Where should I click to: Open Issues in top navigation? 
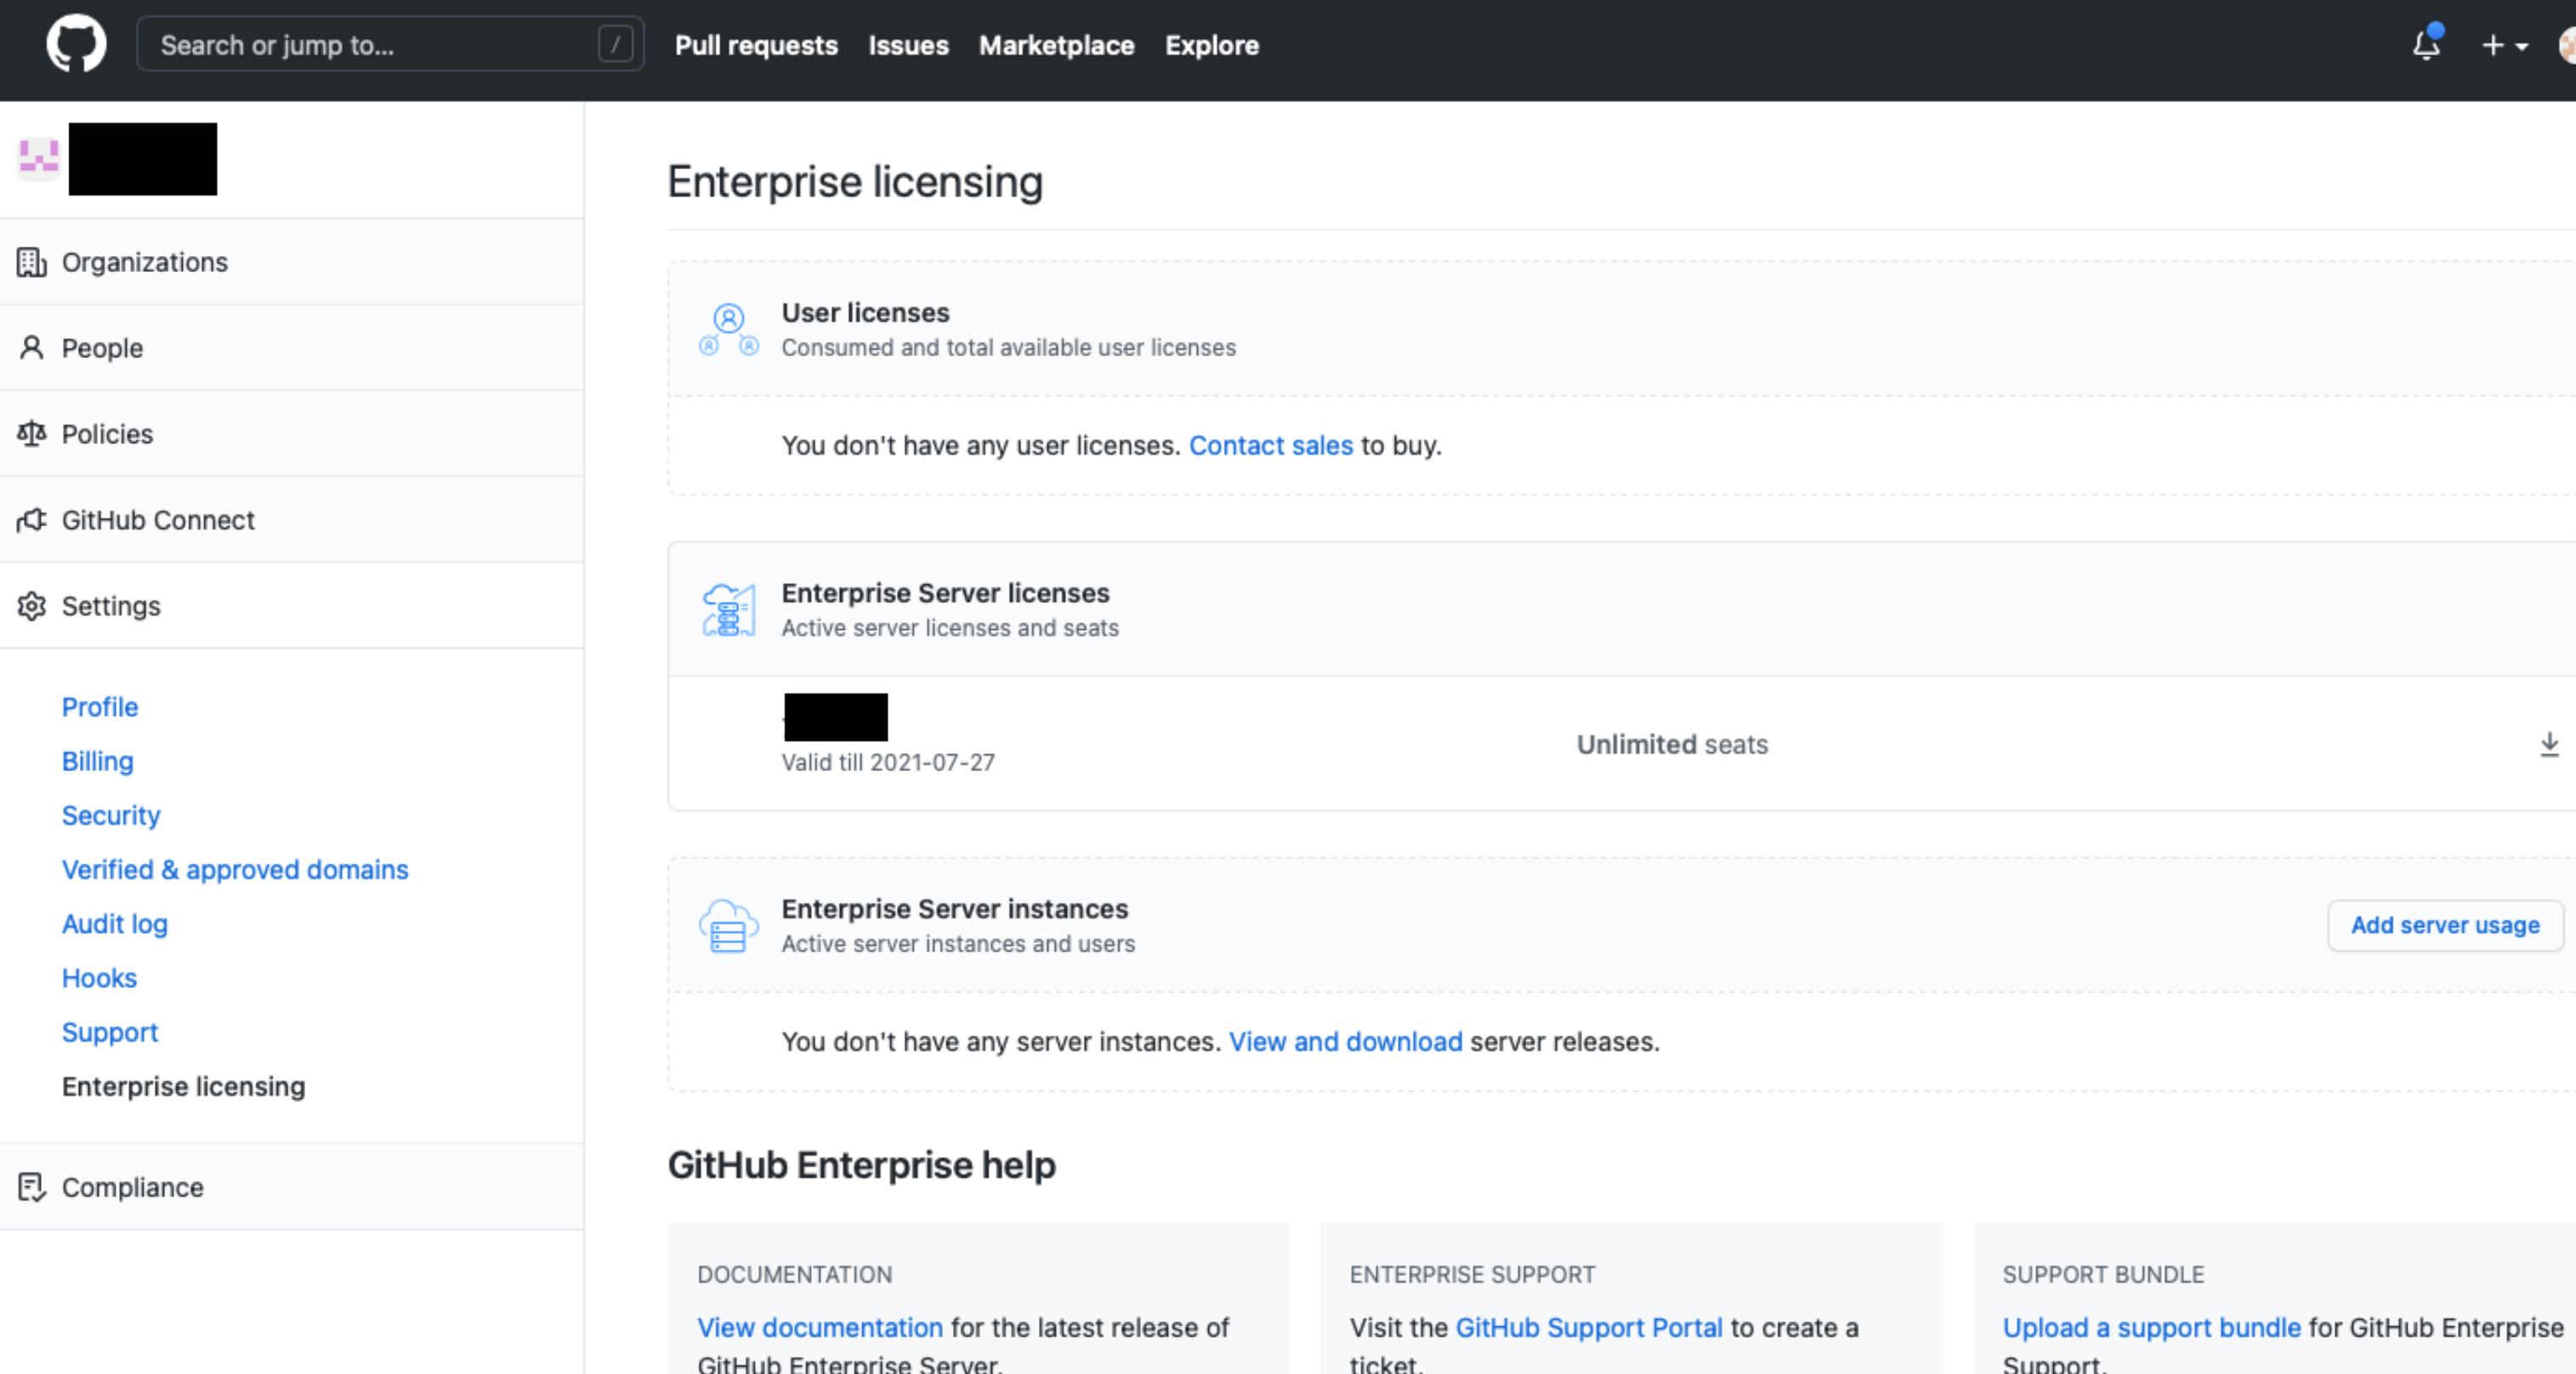[908, 45]
